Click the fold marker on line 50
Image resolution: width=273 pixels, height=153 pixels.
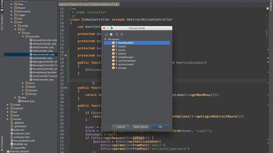click(x=69, y=138)
